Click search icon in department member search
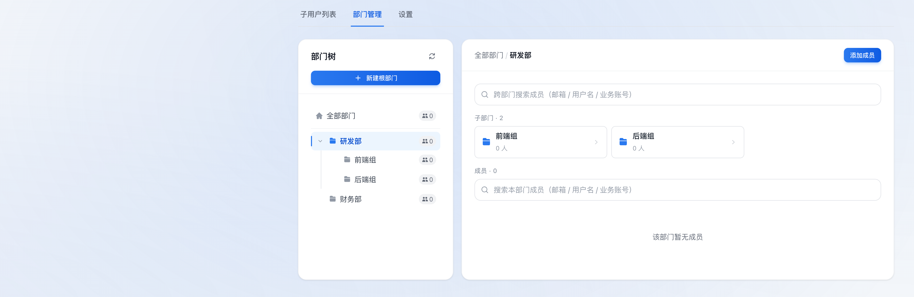 click(485, 190)
